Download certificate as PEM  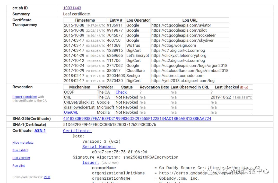click(x=47, y=177)
